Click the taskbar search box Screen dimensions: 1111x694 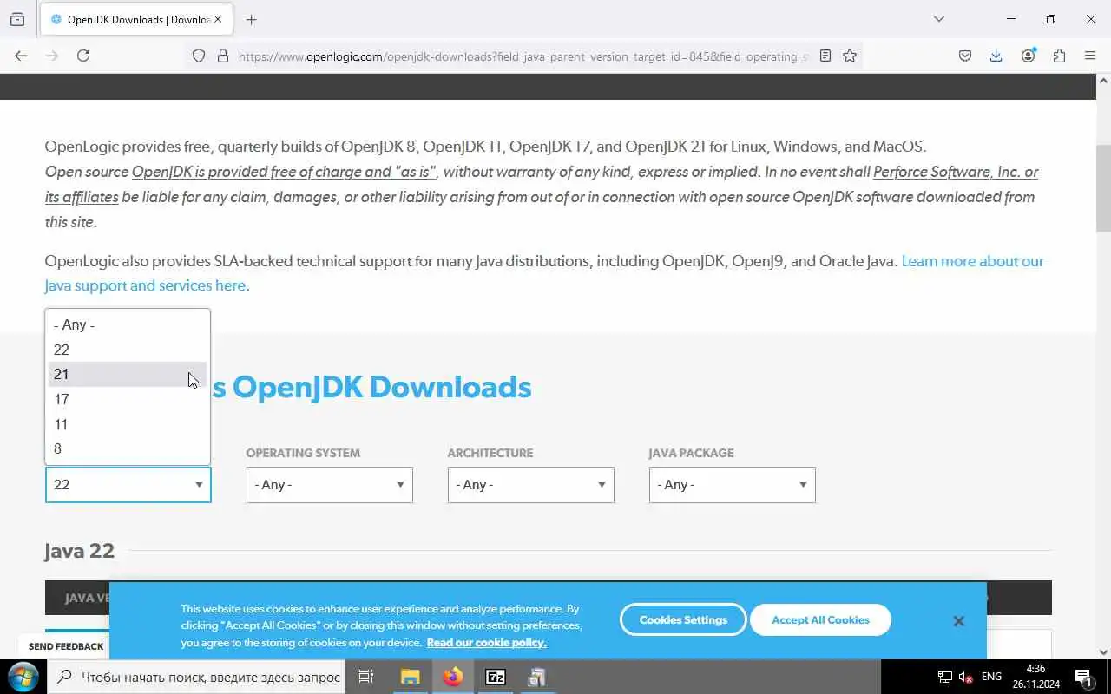pyautogui.click(x=197, y=677)
